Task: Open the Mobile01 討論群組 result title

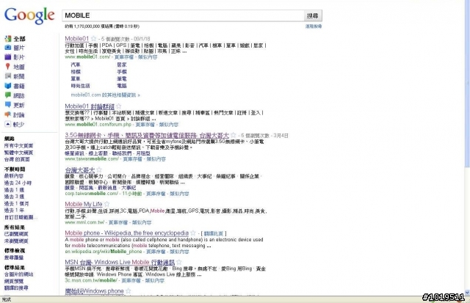Action: (x=90, y=106)
